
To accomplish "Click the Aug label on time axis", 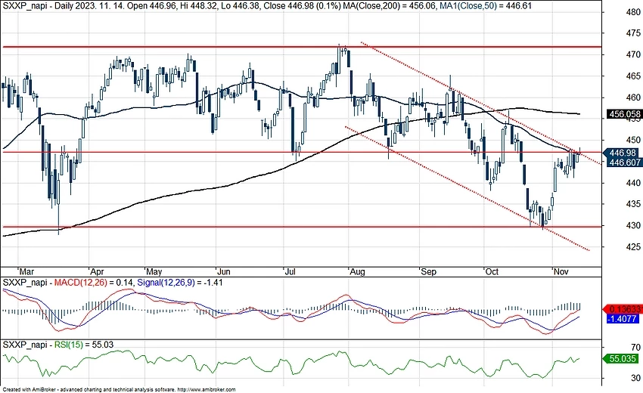I will pyautogui.click(x=358, y=271).
